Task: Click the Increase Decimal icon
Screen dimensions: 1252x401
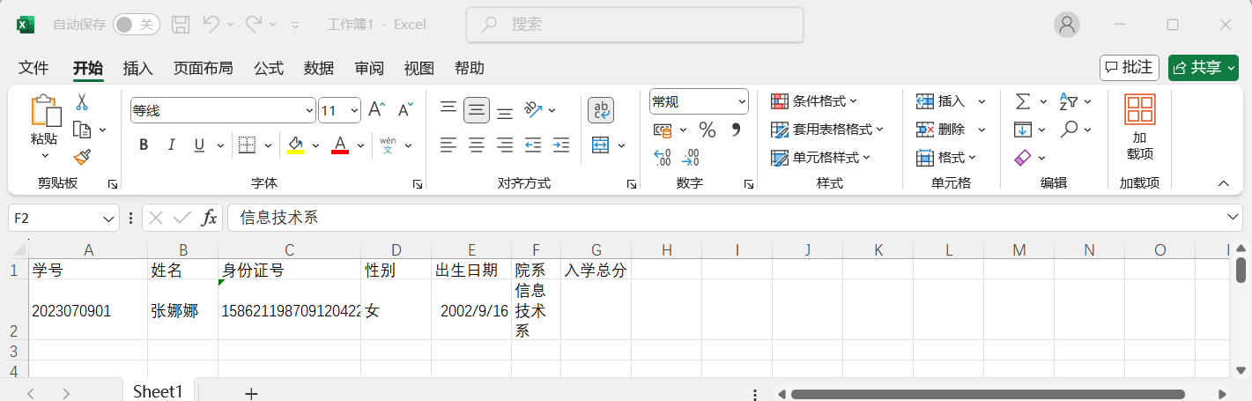Action: pos(663,158)
